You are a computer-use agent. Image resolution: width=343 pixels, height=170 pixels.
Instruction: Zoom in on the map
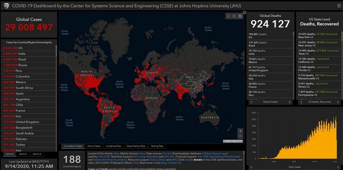coord(240,131)
